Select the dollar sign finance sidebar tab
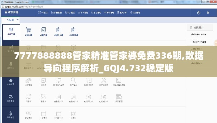The image size is (217, 123). tap(11, 115)
